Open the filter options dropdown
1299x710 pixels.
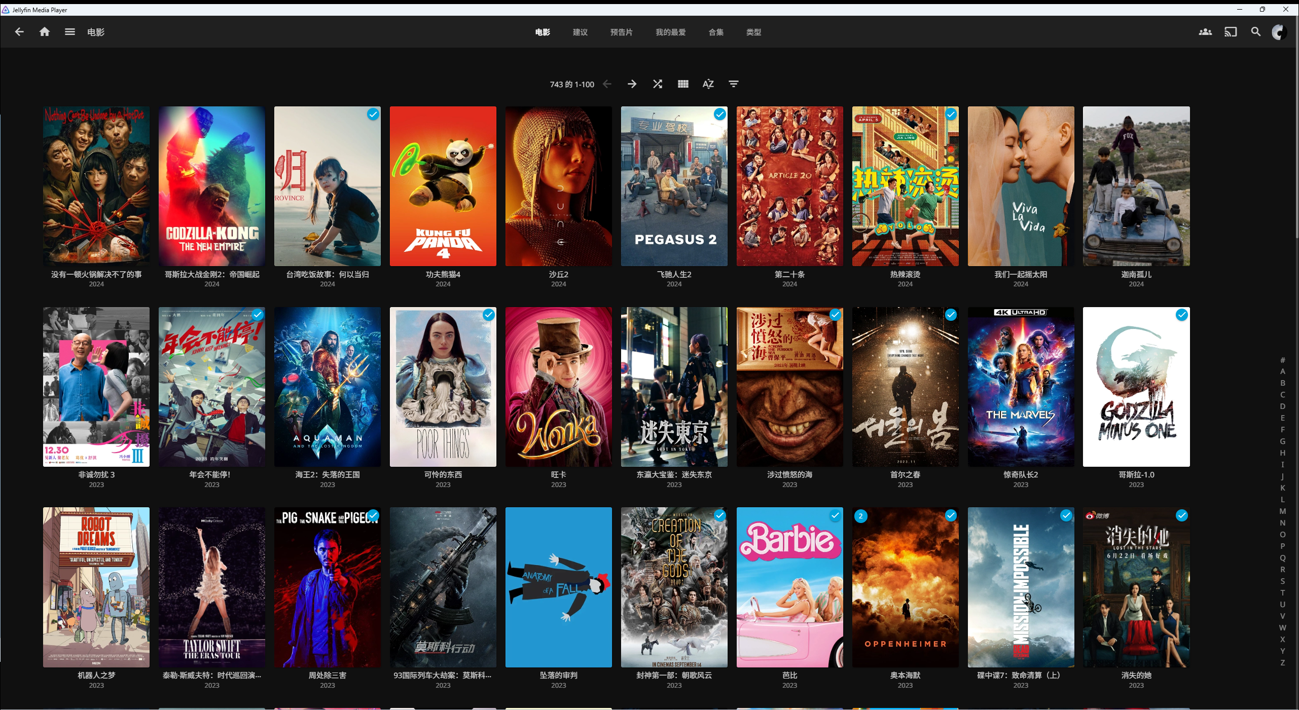coord(734,84)
